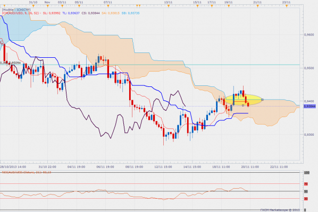
Task: Click the orange date marker under 19/11
Action: click(229, 6)
